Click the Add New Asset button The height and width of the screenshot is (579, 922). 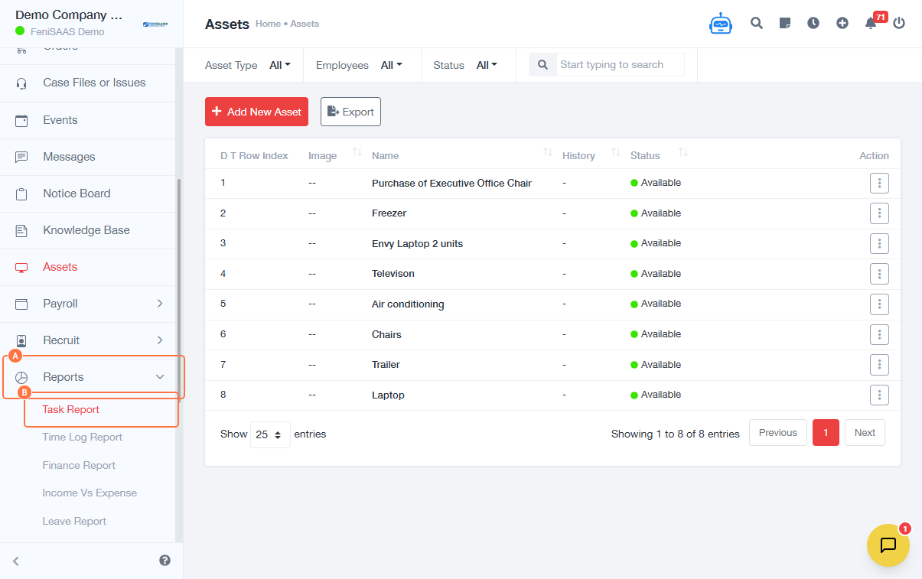coord(256,112)
